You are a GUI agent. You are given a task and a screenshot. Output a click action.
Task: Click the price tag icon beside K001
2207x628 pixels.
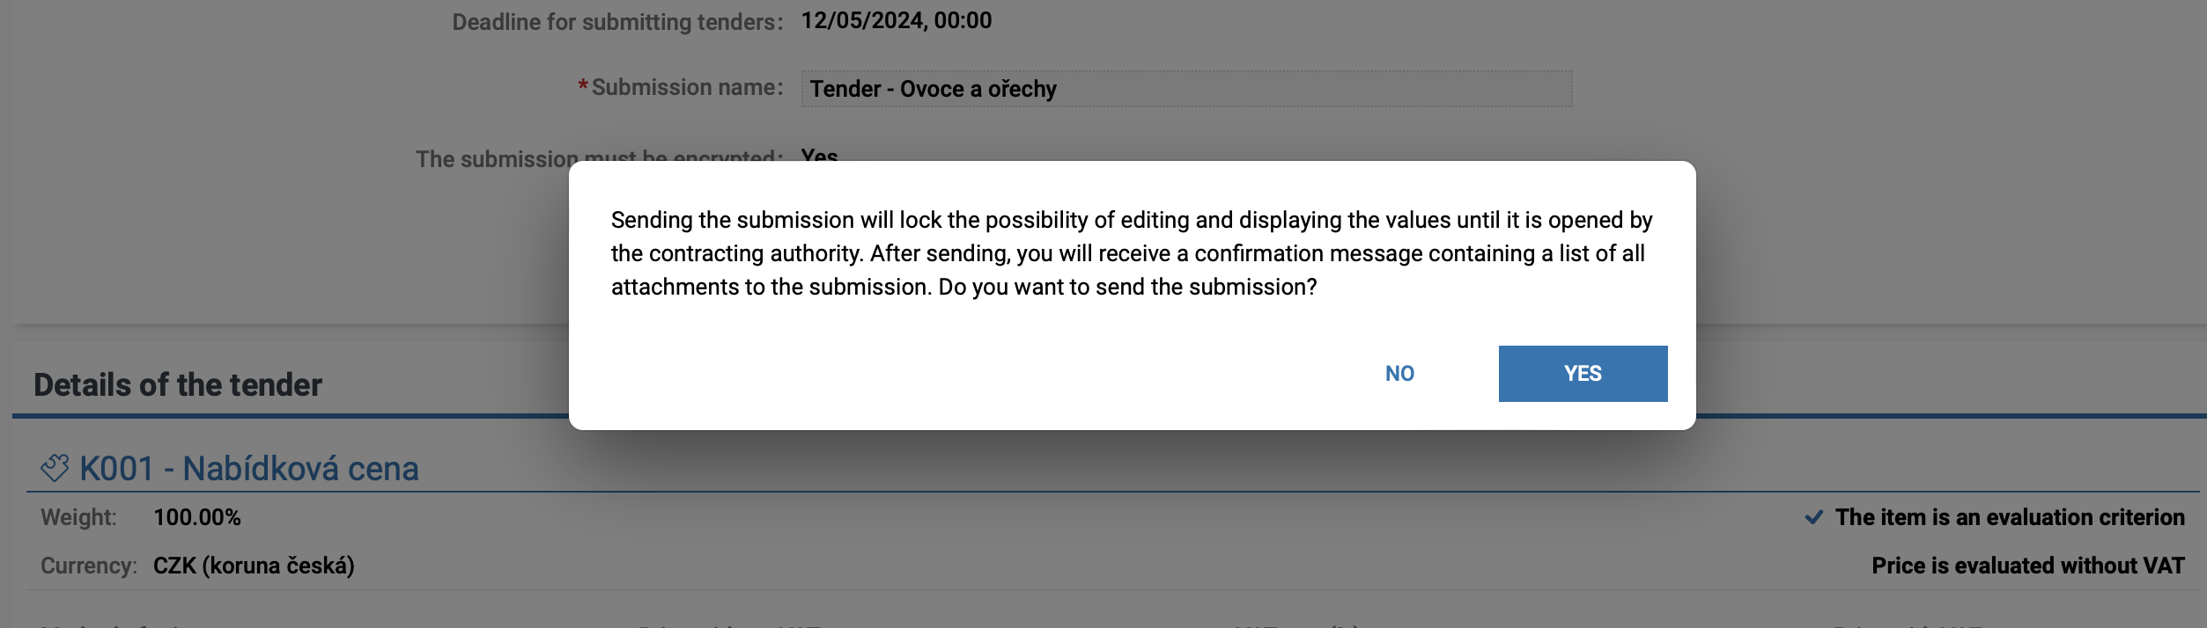click(55, 468)
